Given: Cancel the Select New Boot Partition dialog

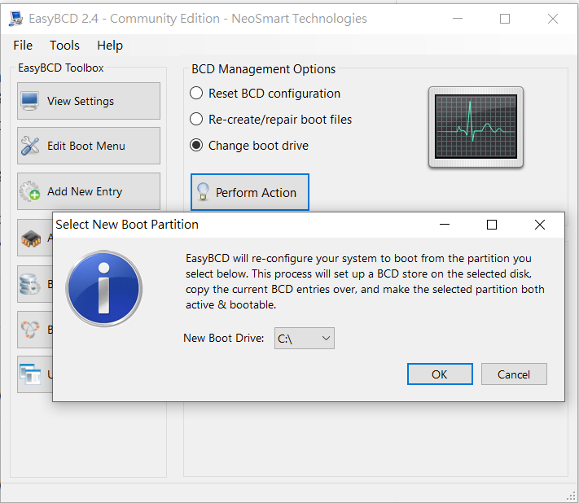Looking at the screenshot, I should coord(514,374).
